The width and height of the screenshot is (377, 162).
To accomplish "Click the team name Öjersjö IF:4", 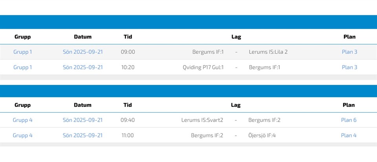I will [262, 135].
